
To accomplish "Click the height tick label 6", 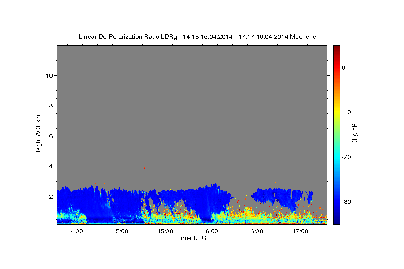I will pyautogui.click(x=50, y=136).
